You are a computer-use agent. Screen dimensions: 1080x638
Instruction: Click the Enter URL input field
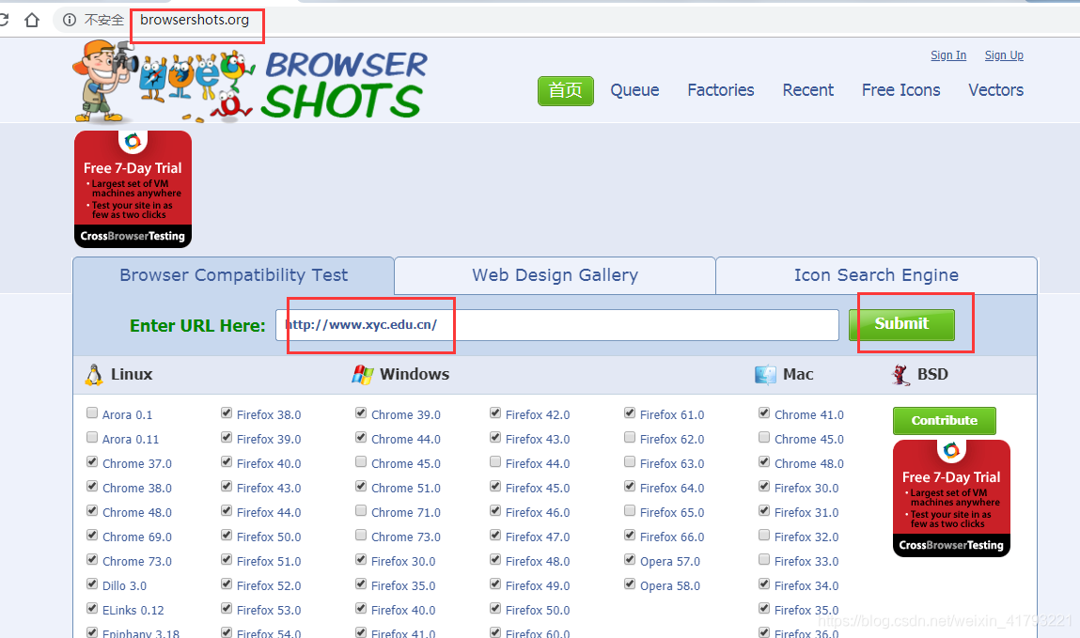coord(557,325)
